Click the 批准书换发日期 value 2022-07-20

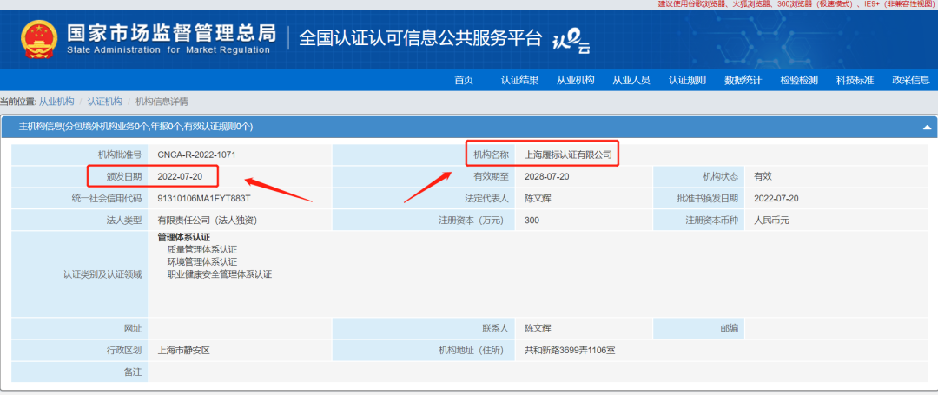(x=776, y=199)
